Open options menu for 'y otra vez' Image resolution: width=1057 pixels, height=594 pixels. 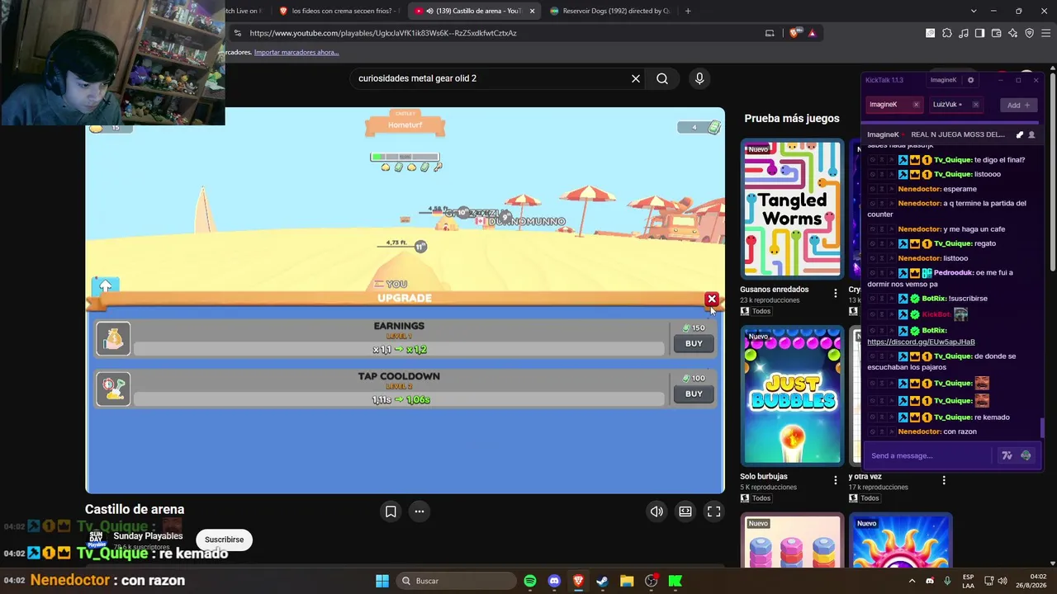[944, 480]
